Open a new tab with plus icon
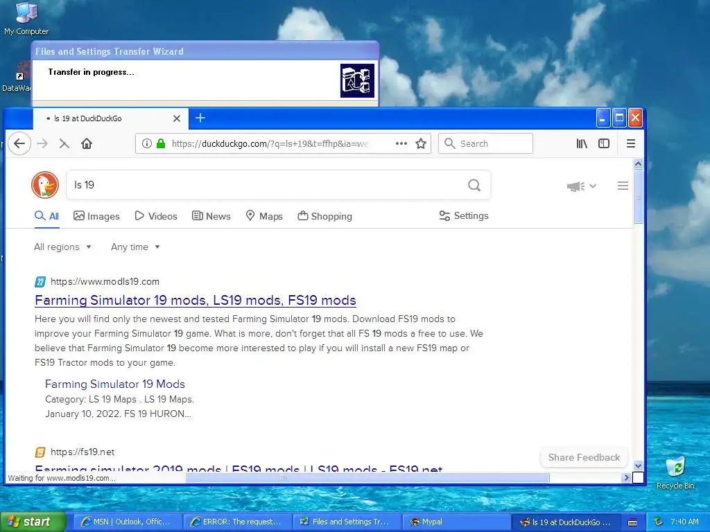Image resolution: width=710 pixels, height=532 pixels. coord(200,118)
